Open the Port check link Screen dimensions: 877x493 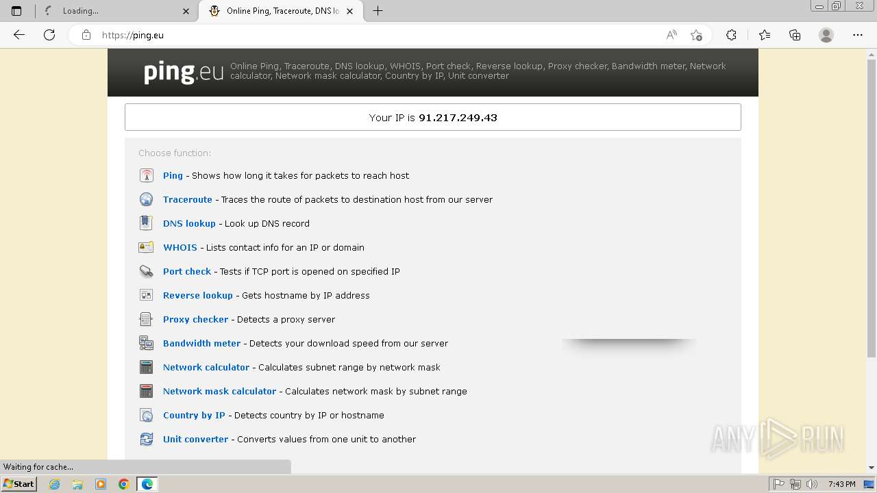pos(187,271)
